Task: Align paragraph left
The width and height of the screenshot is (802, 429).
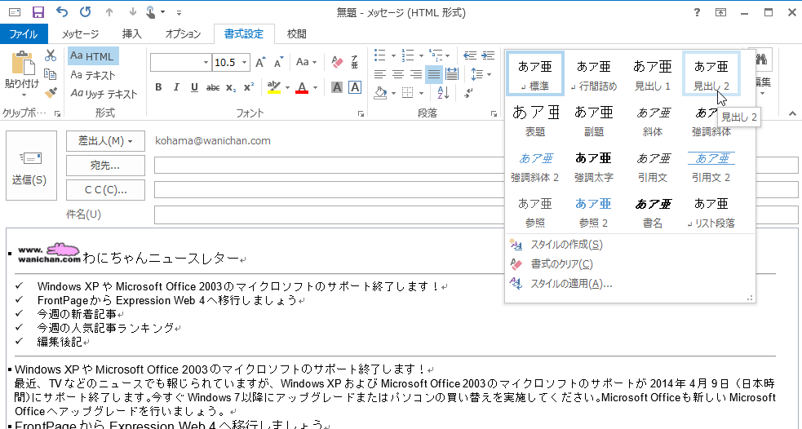Action: coord(379,75)
